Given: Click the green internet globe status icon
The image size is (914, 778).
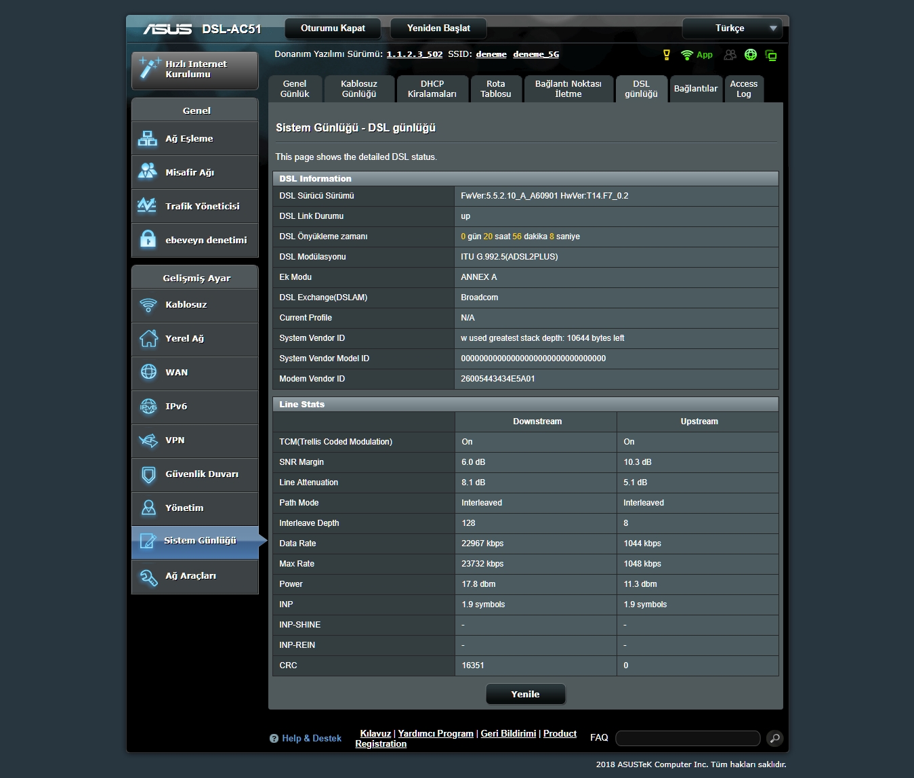Looking at the screenshot, I should [751, 55].
